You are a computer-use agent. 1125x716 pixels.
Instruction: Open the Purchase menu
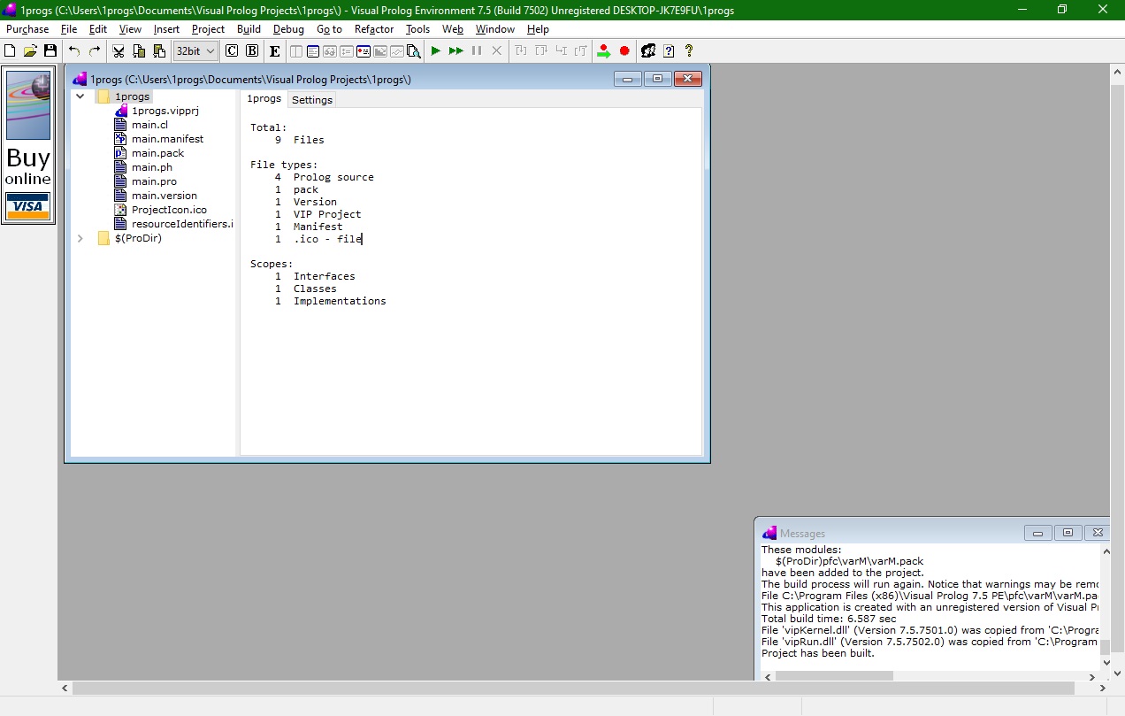27,29
